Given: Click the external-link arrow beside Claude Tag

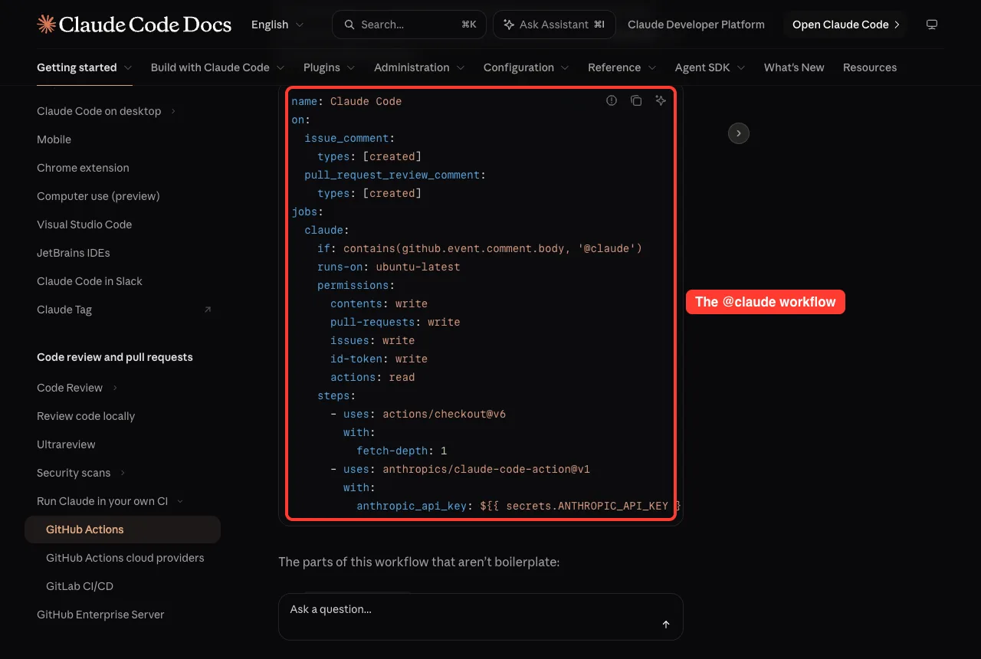Looking at the screenshot, I should 208,310.
